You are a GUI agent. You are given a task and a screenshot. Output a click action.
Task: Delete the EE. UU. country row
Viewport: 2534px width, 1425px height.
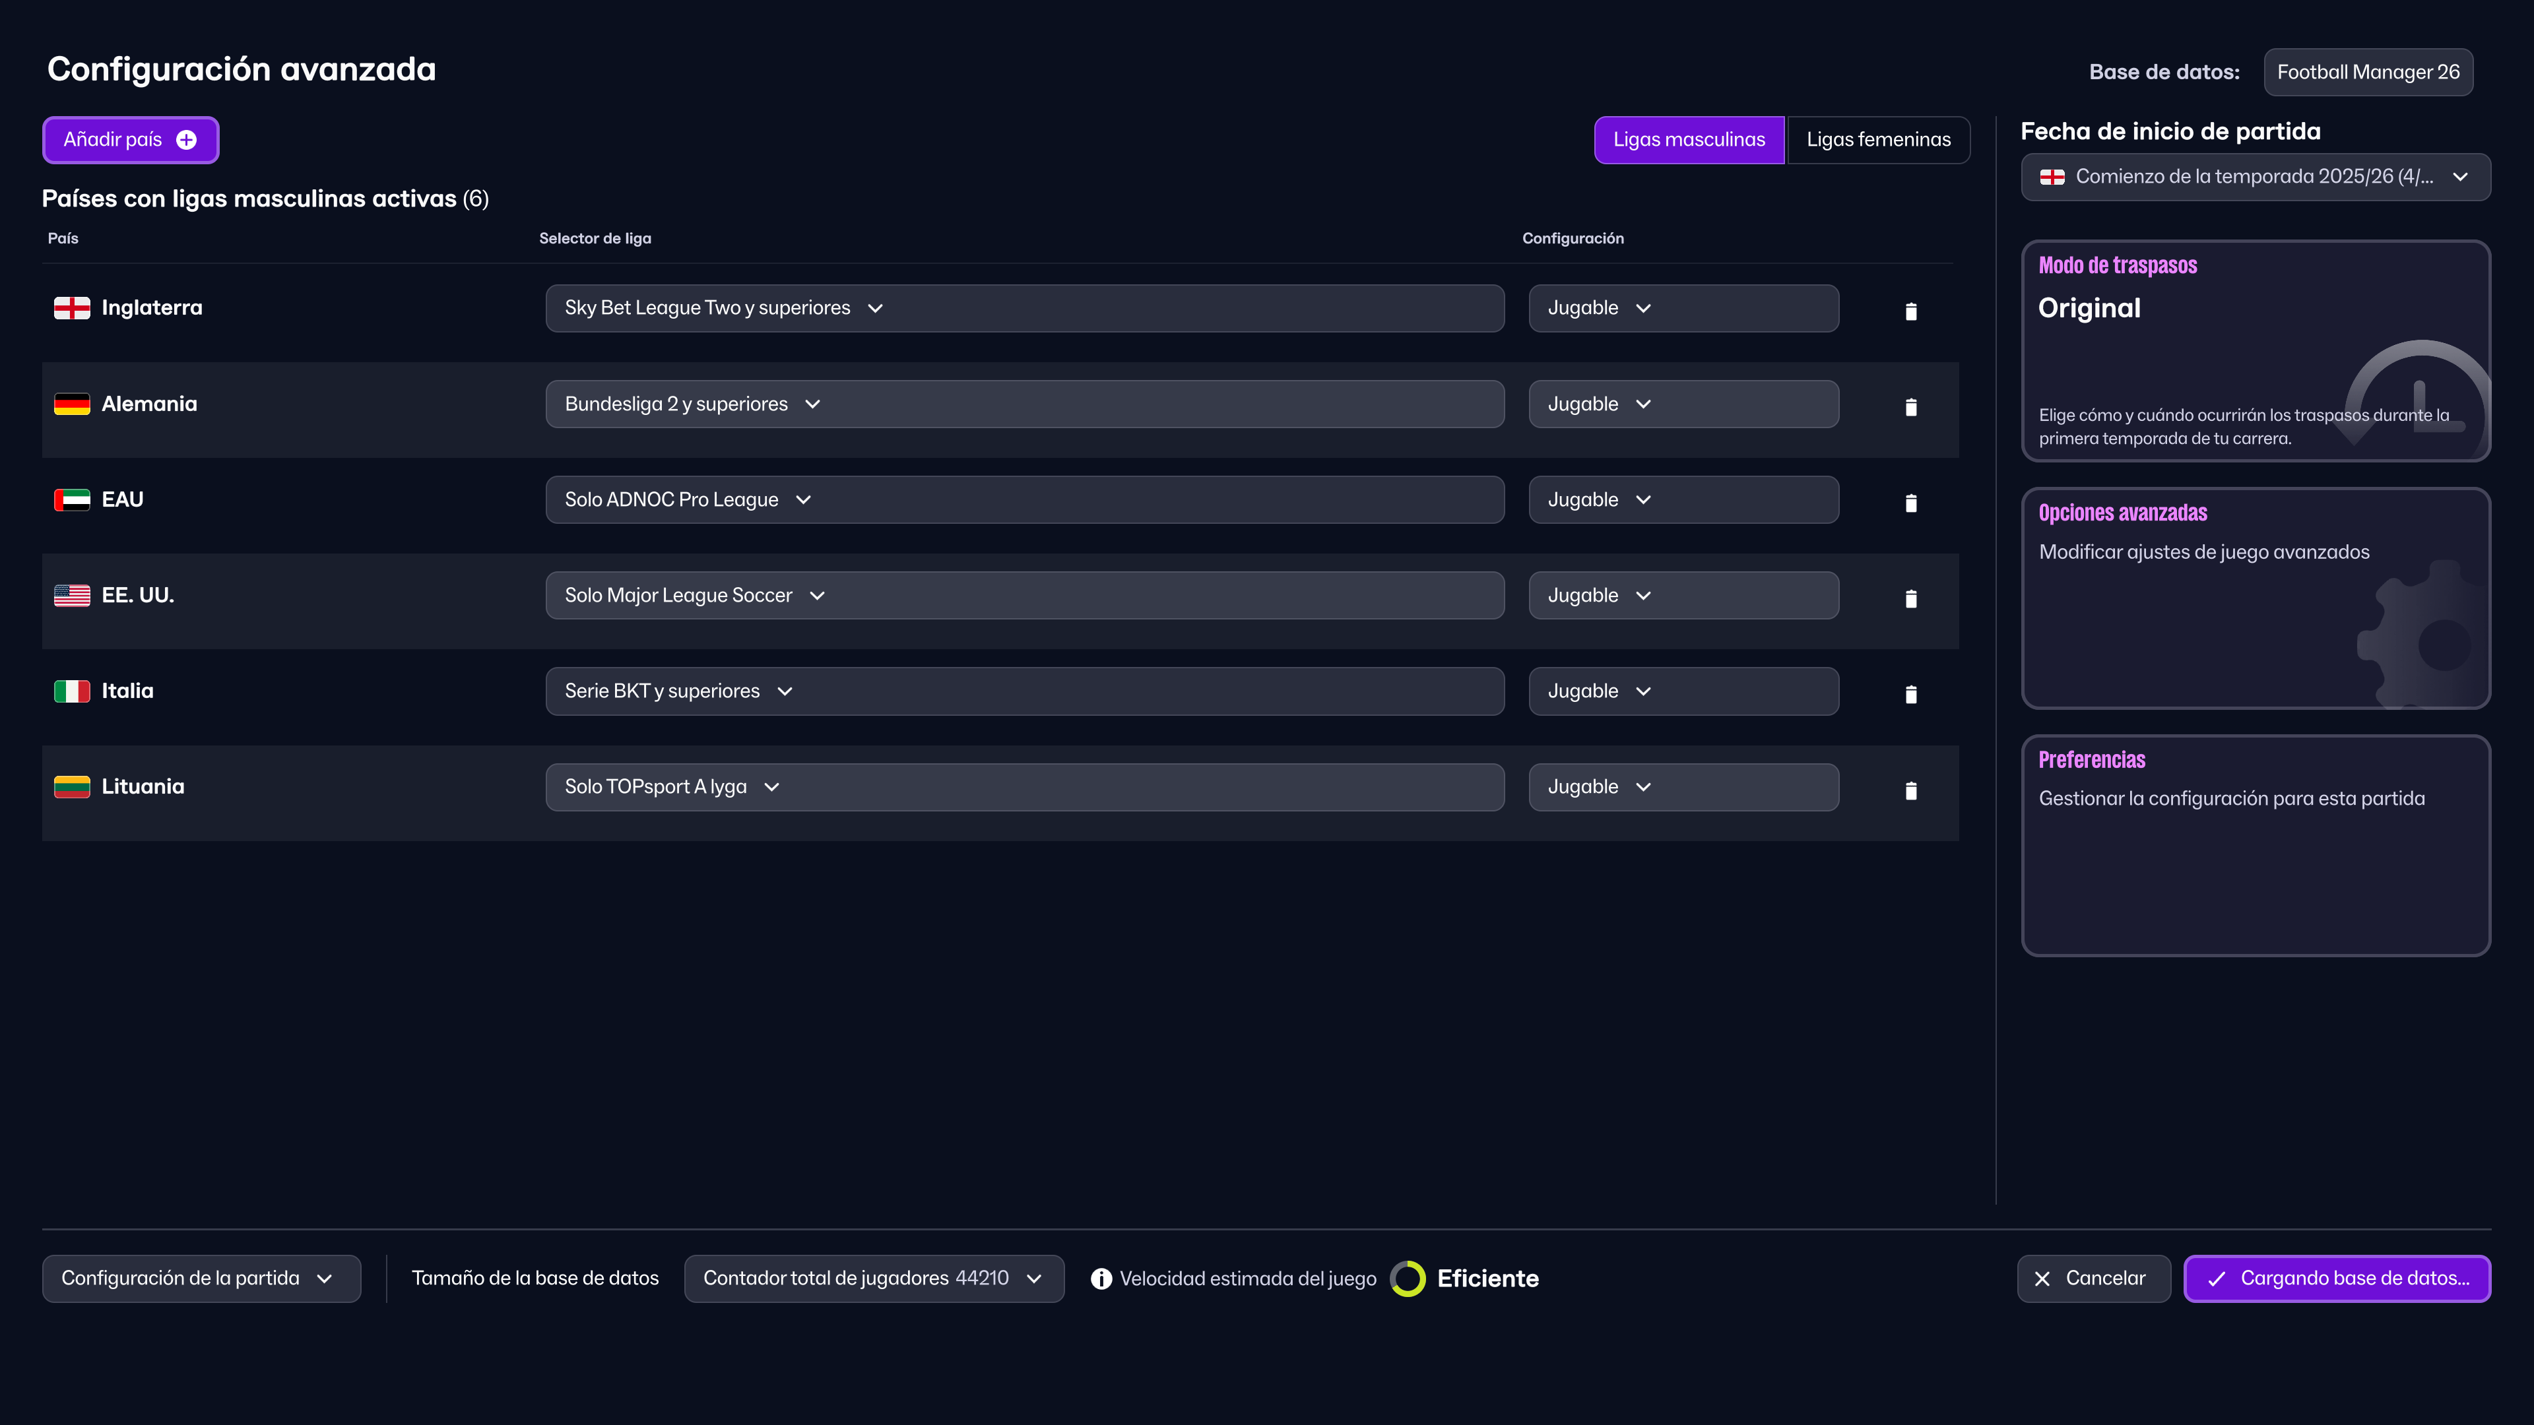coord(1910,598)
